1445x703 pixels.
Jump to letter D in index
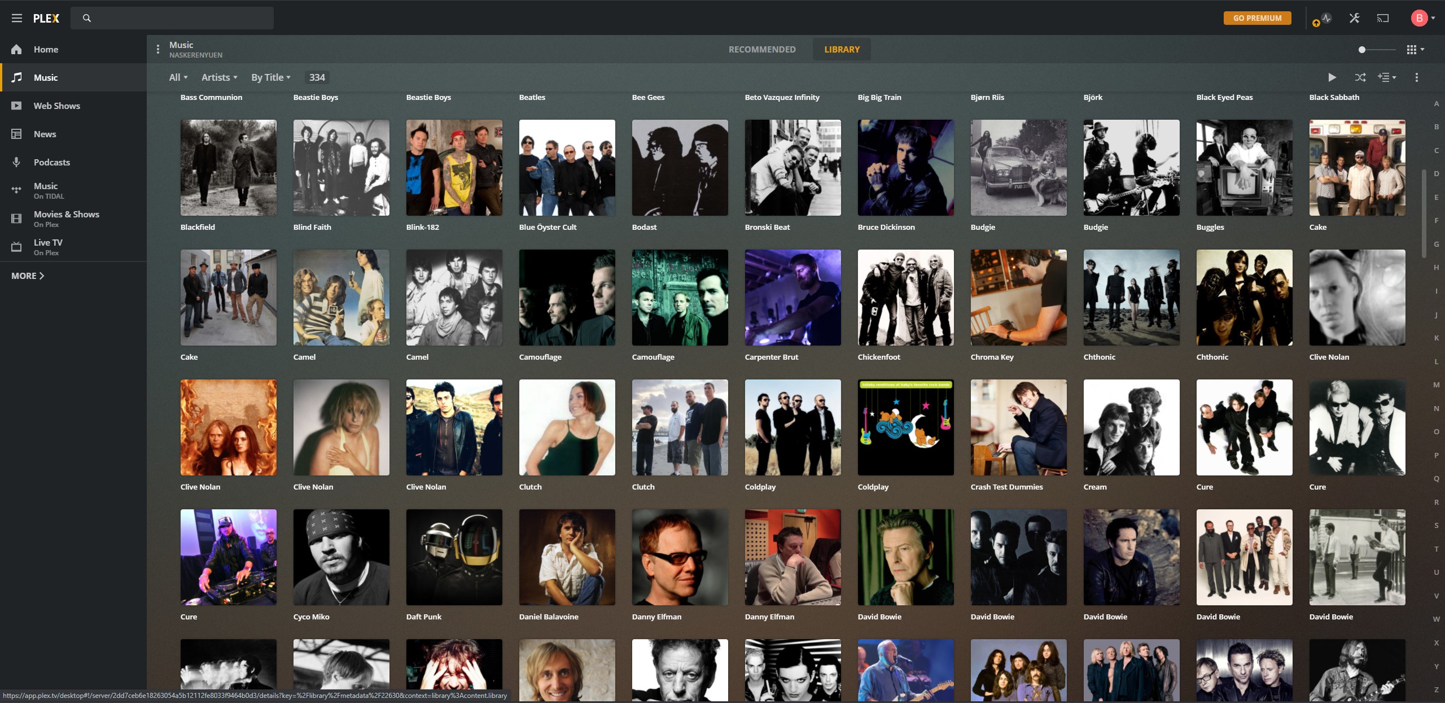(1437, 173)
